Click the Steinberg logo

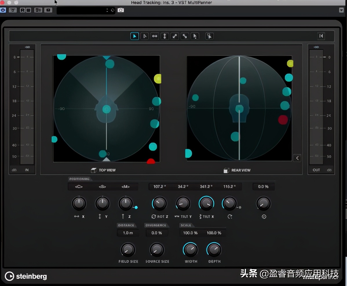(x=25, y=276)
